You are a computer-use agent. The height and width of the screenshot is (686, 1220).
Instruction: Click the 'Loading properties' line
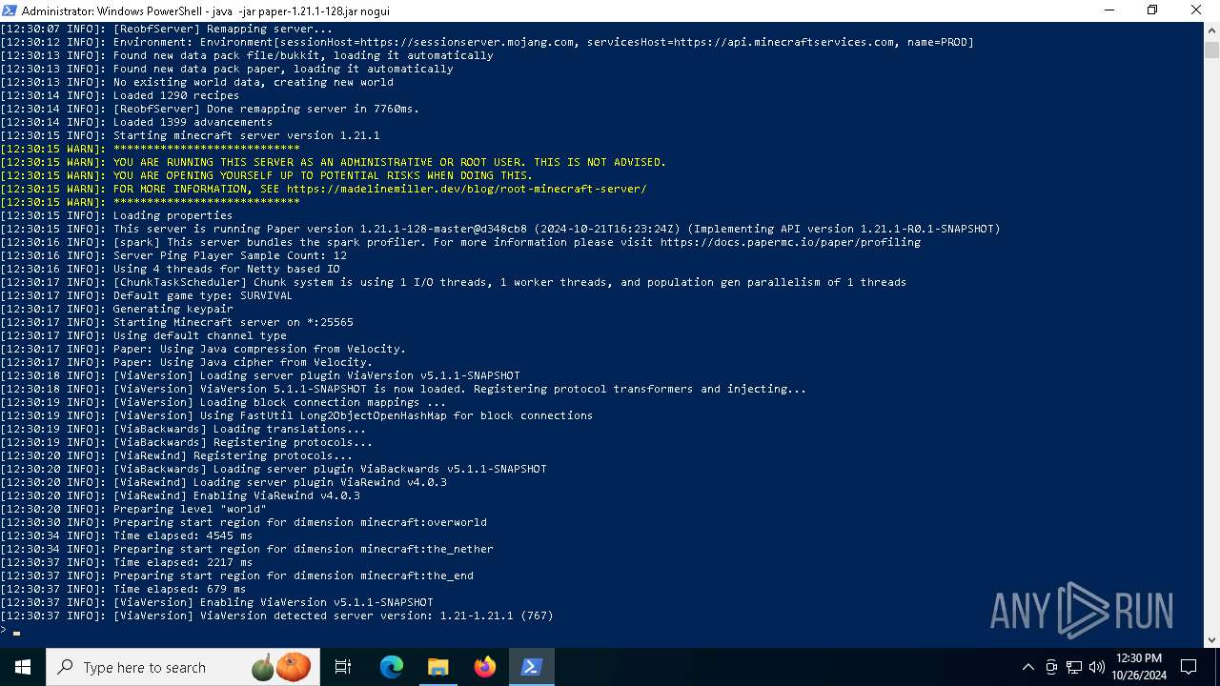pyautogui.click(x=116, y=215)
